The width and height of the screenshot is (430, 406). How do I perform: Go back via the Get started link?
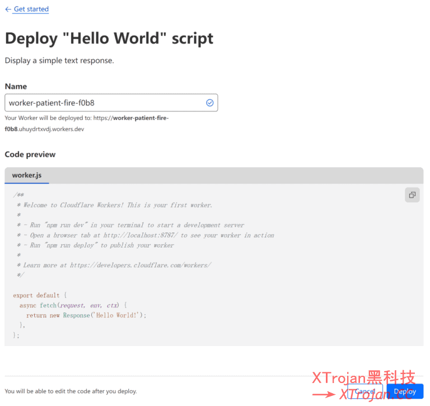[31, 10]
